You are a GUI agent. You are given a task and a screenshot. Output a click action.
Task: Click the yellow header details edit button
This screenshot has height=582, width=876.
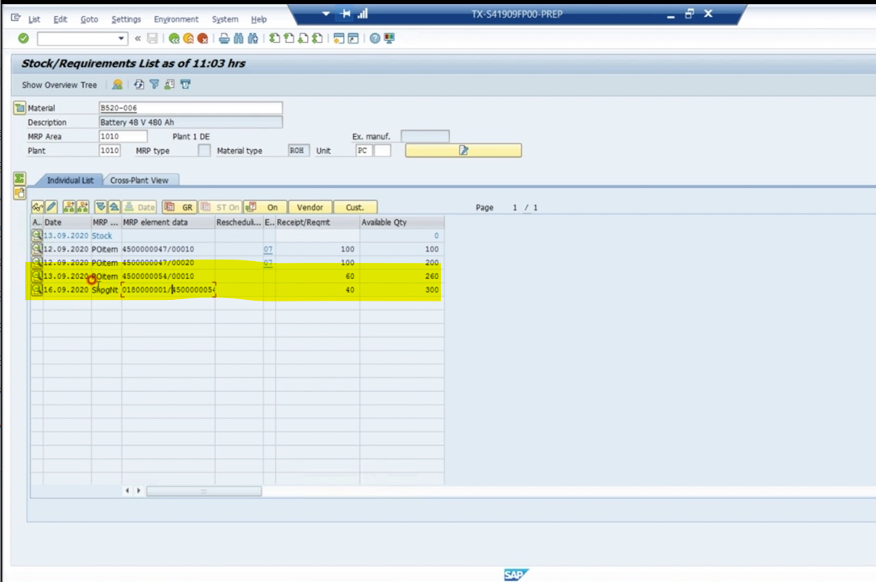(463, 151)
